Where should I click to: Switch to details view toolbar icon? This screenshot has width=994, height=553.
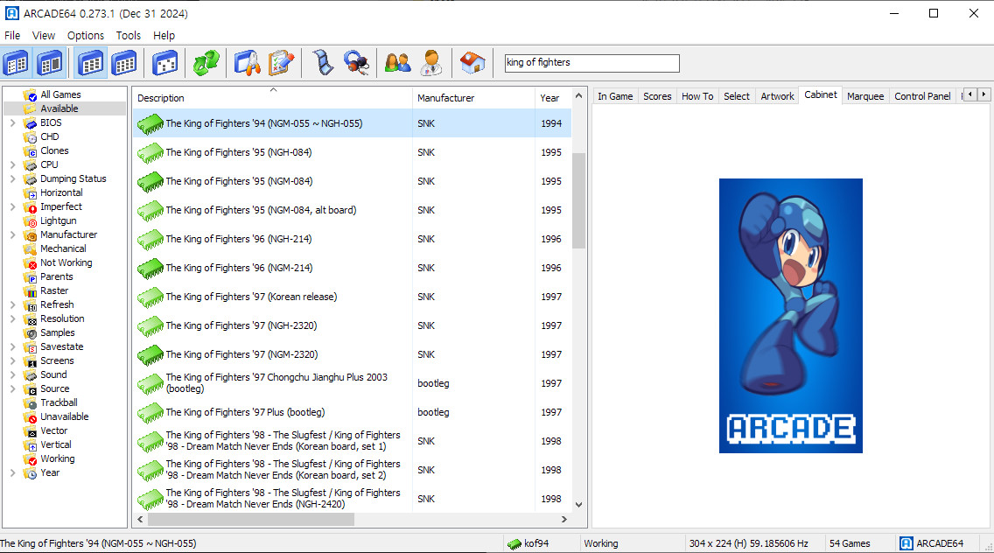(91, 63)
